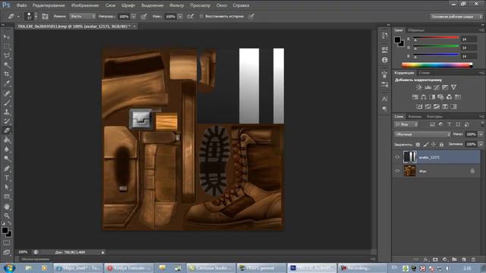486x273 pixels.
Task: Open the Файл menu
Action: point(21,5)
